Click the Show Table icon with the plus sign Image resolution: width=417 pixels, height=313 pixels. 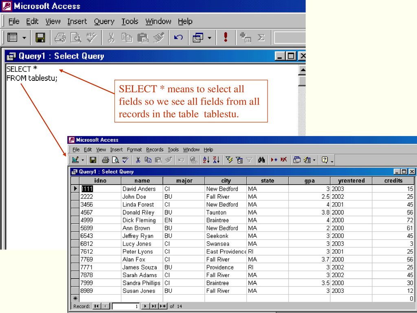click(x=245, y=37)
